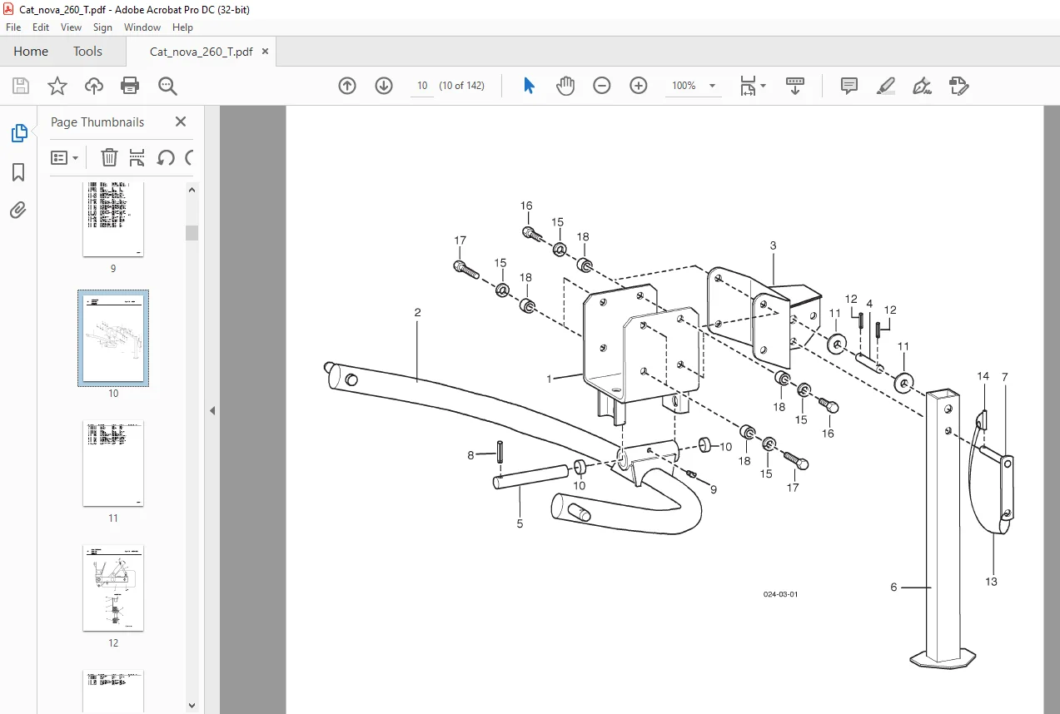
Task: Open the Sign menu
Action: [x=102, y=27]
